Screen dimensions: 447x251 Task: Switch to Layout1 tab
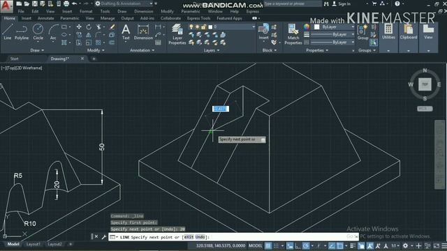click(x=33, y=244)
